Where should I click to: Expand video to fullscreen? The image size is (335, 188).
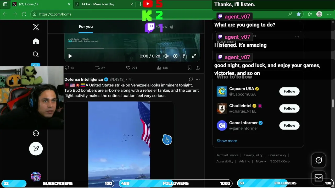click(194, 56)
